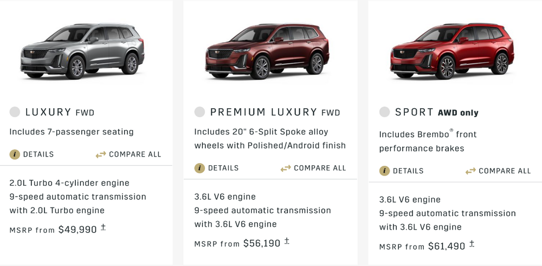The image size is (542, 266).
Task: Click compare arrows icon in Luxury card
Action: click(x=101, y=154)
